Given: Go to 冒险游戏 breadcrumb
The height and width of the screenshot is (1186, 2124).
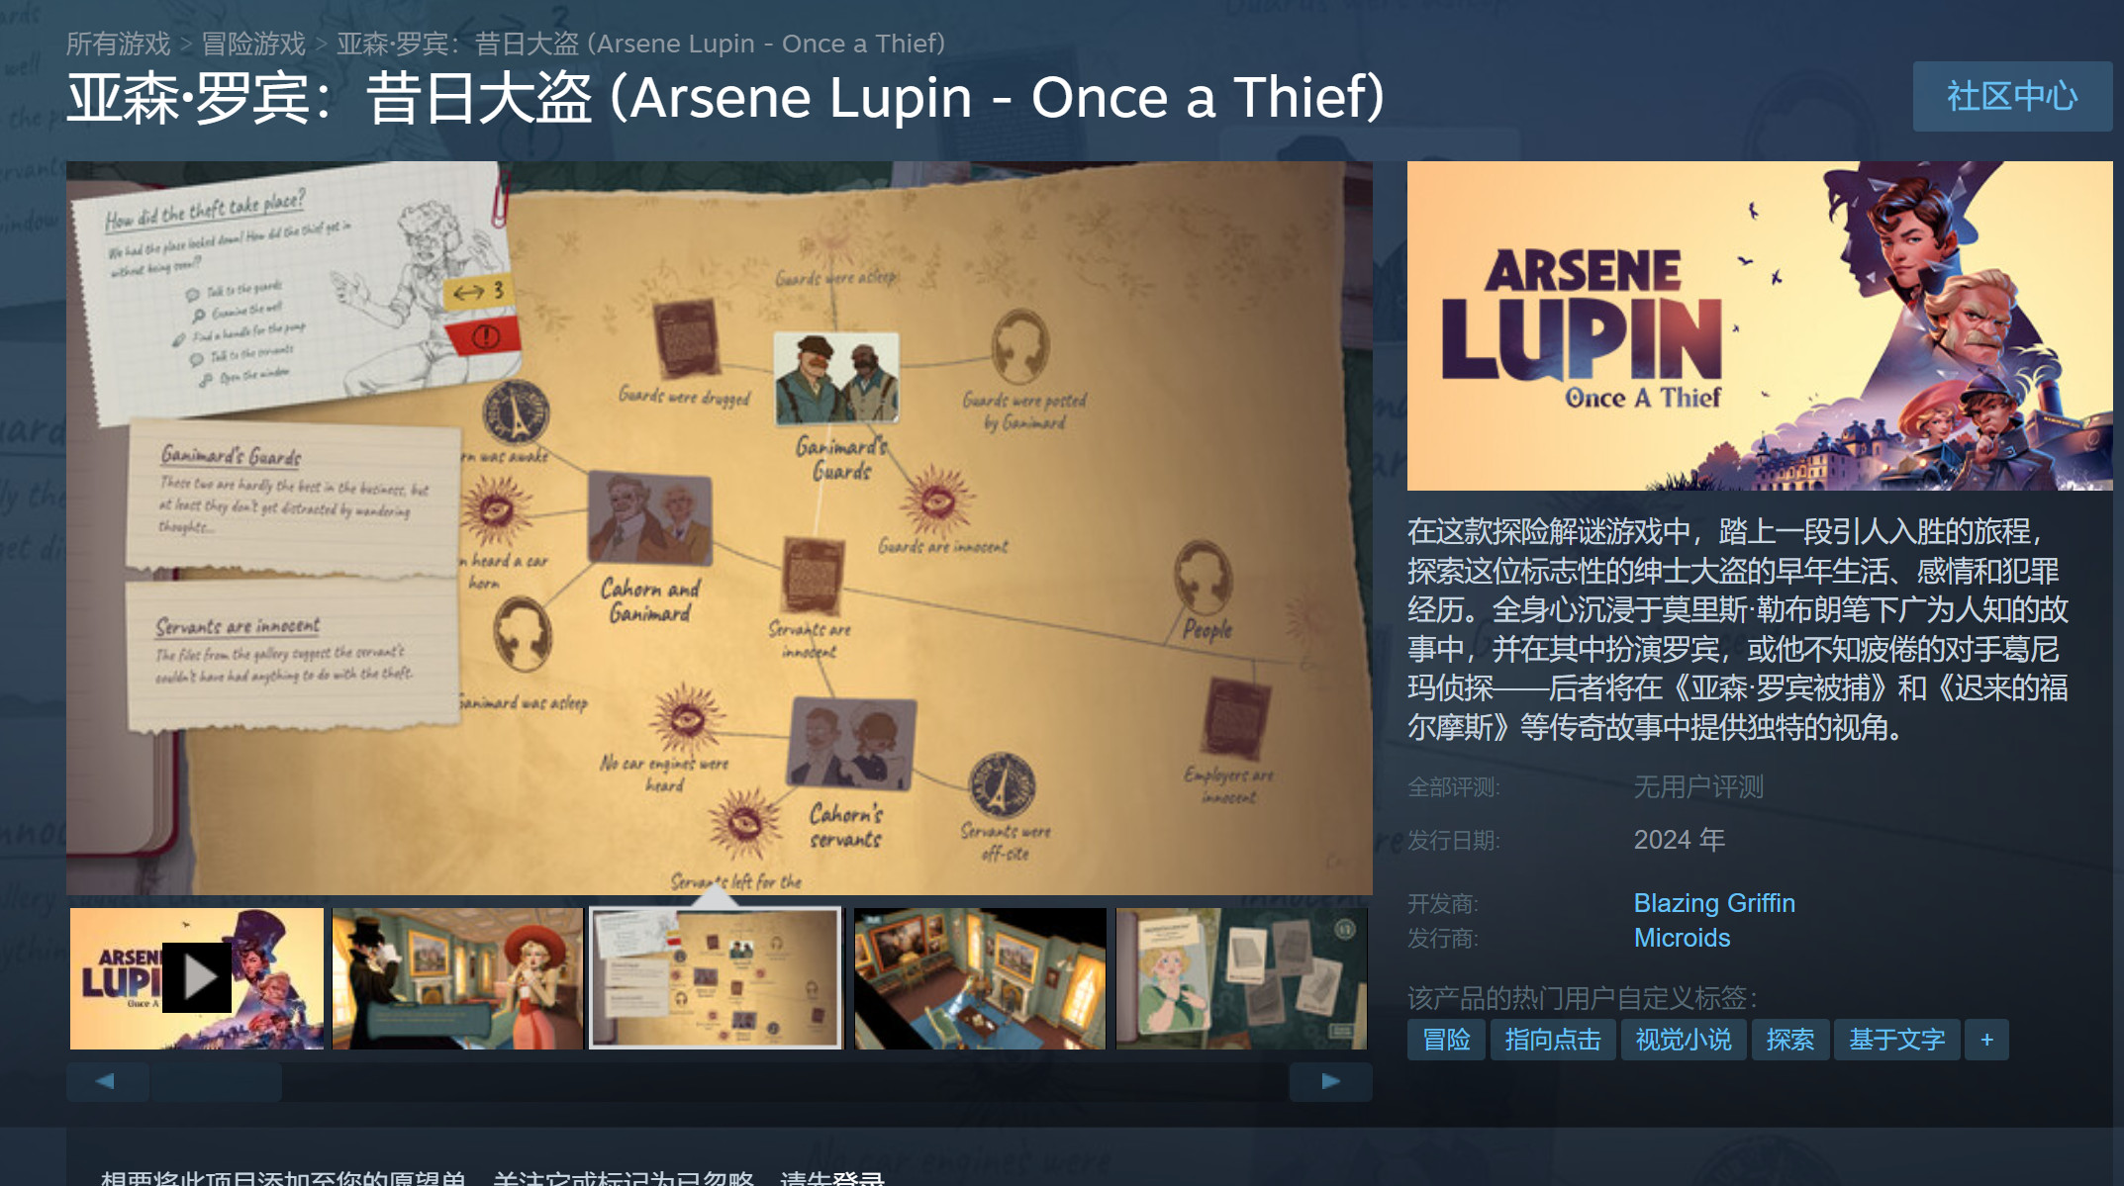Looking at the screenshot, I should click(x=253, y=44).
